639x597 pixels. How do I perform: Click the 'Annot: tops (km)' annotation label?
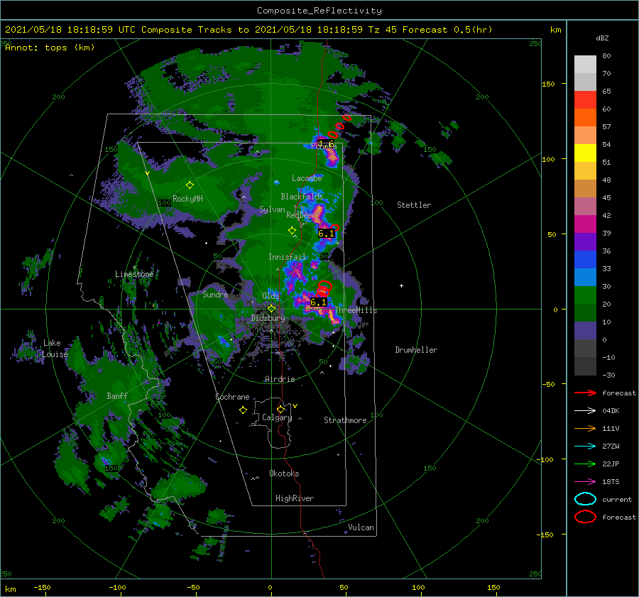50,48
